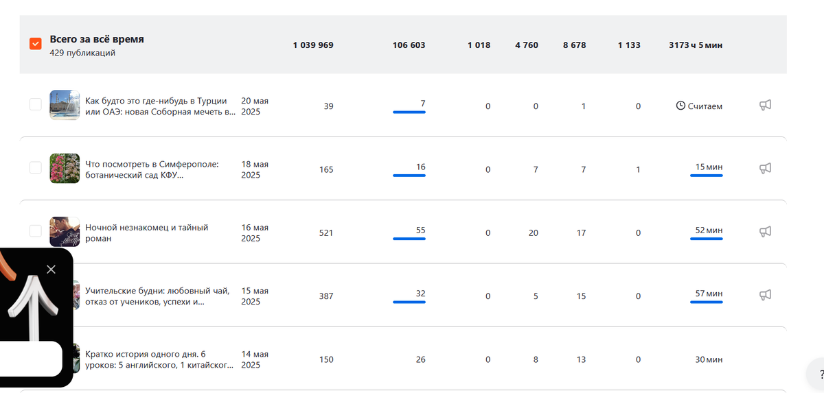Image resolution: width=824 pixels, height=393 pixels.
Task: Close the popup with white X
Action: click(51, 270)
